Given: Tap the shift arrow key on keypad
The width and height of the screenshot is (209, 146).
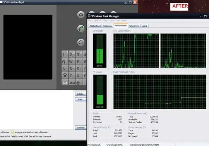Looking at the screenshot, I should pyautogui.click(x=65, y=75).
